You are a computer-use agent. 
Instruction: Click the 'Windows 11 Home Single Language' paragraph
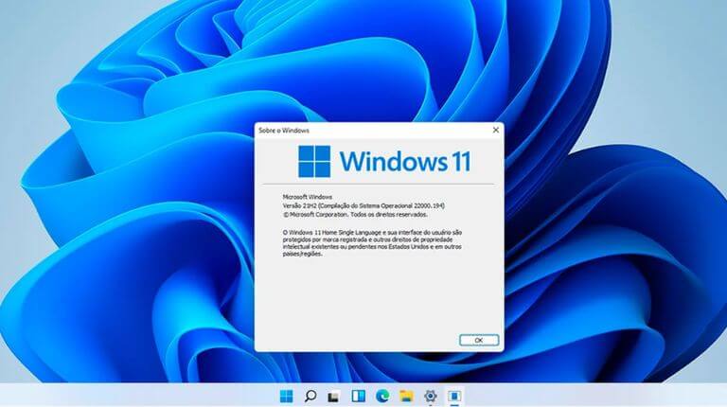[x=372, y=243]
